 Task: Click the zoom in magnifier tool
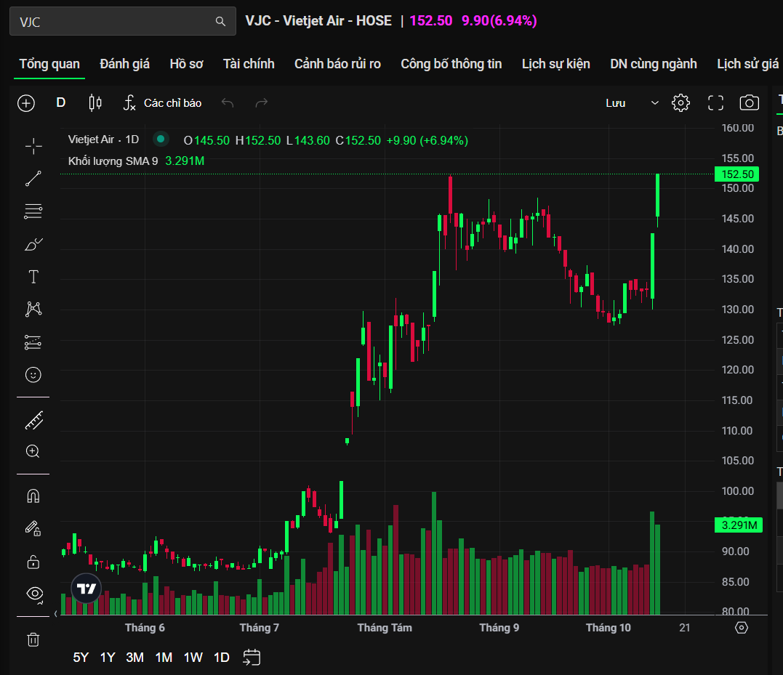[x=33, y=451]
